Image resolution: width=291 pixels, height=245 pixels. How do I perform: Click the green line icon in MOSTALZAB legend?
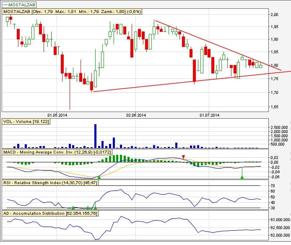pyautogui.click(x=5, y=5)
